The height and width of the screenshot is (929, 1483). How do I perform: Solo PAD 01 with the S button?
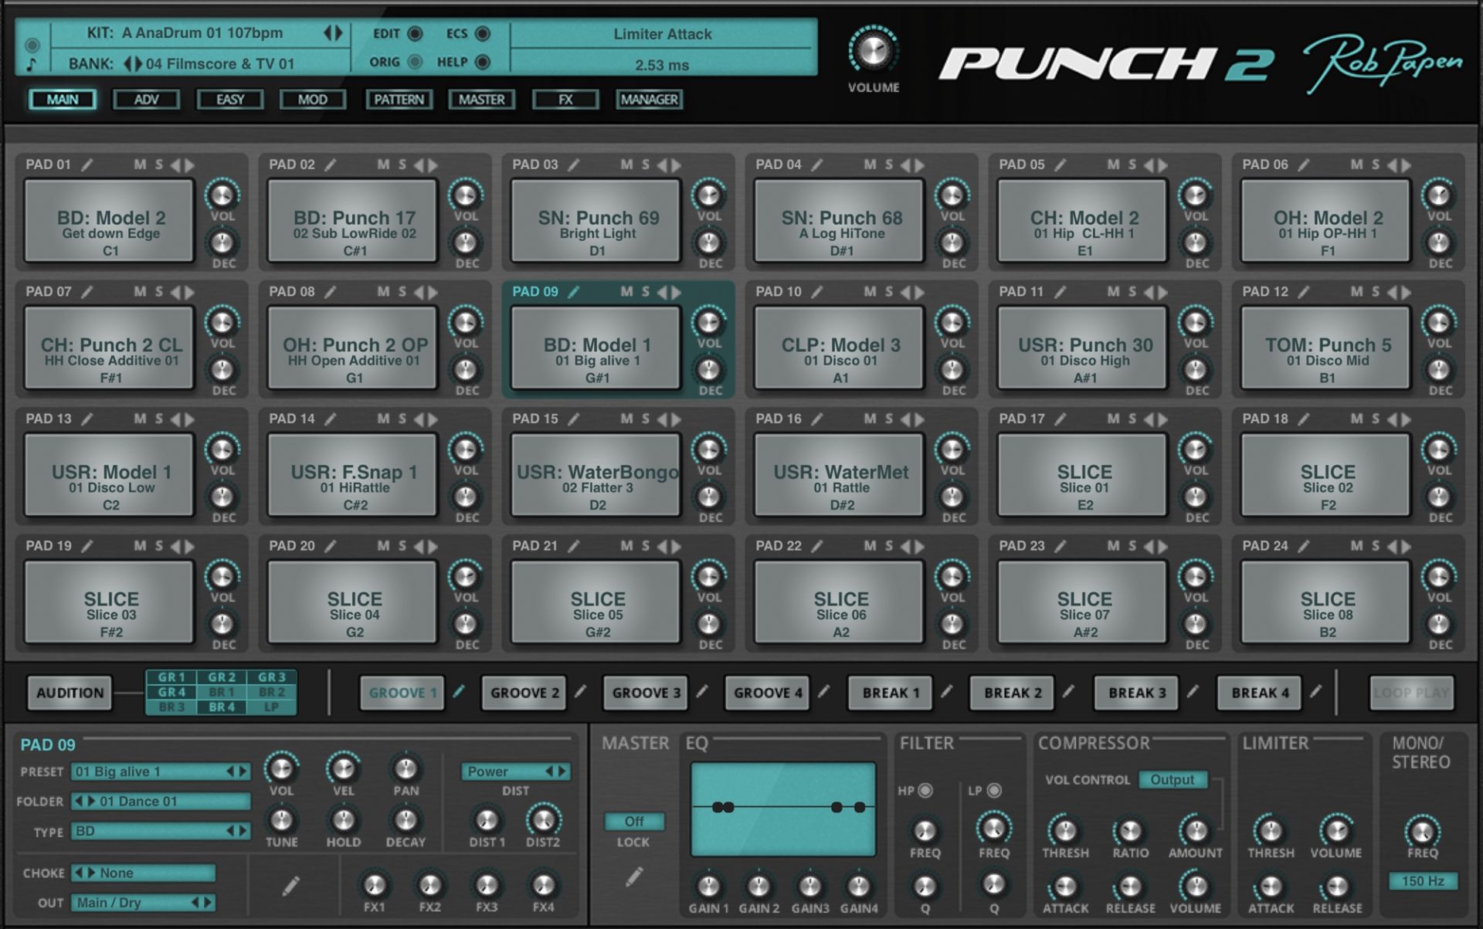point(159,164)
